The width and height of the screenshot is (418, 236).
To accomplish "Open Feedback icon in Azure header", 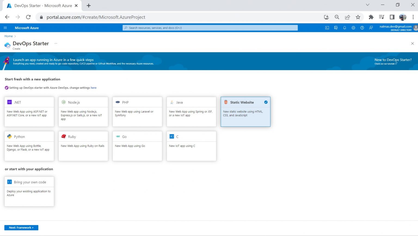I will click(371, 28).
